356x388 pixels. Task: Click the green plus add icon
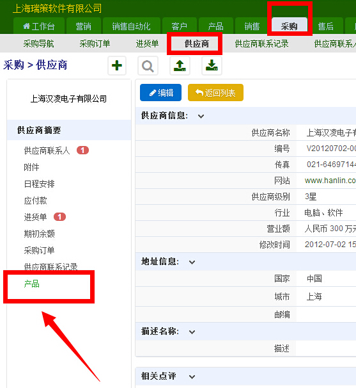click(x=117, y=66)
